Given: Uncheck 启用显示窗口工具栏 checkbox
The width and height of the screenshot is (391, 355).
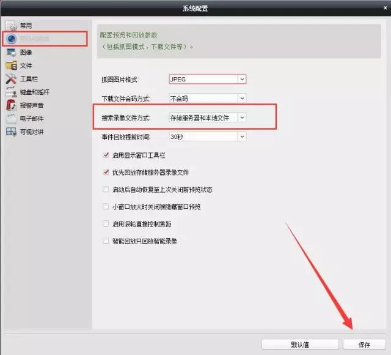Looking at the screenshot, I should 106,155.
